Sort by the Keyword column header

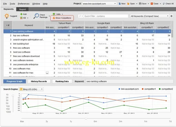pyautogui.click(x=29, y=25)
